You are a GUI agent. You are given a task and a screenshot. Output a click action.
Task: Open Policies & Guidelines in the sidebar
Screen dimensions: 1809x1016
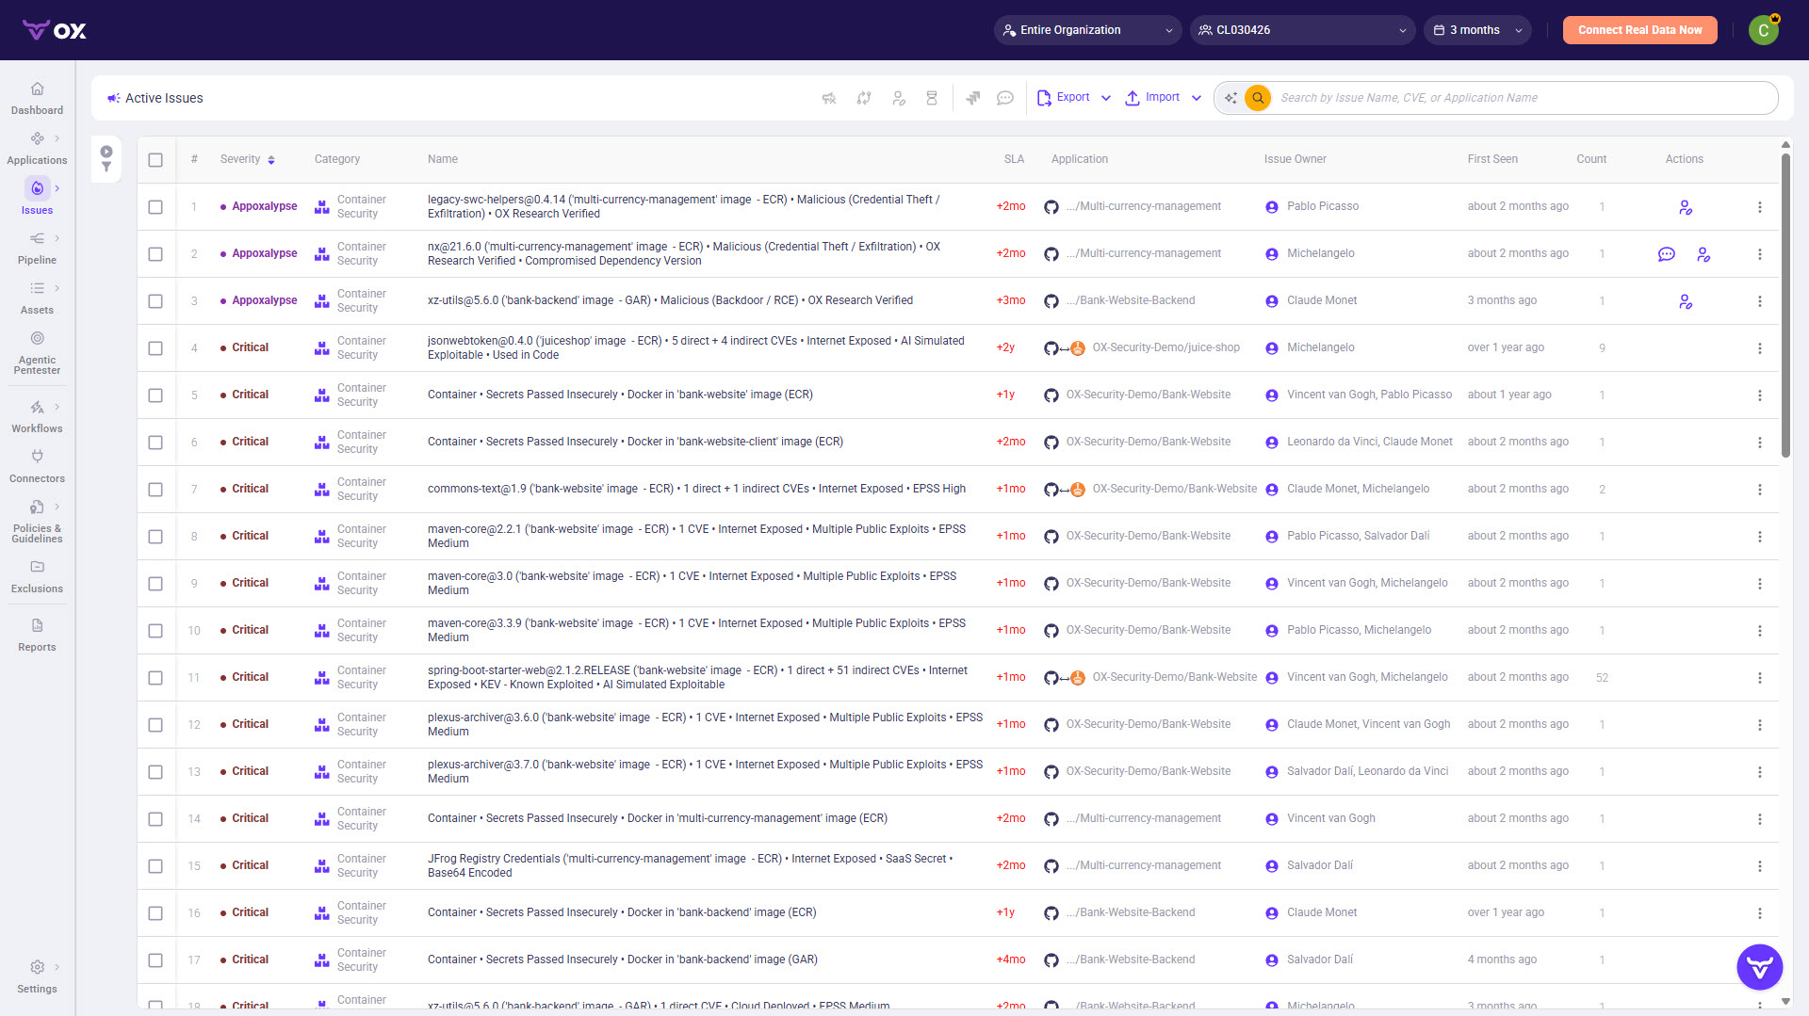coord(37,521)
